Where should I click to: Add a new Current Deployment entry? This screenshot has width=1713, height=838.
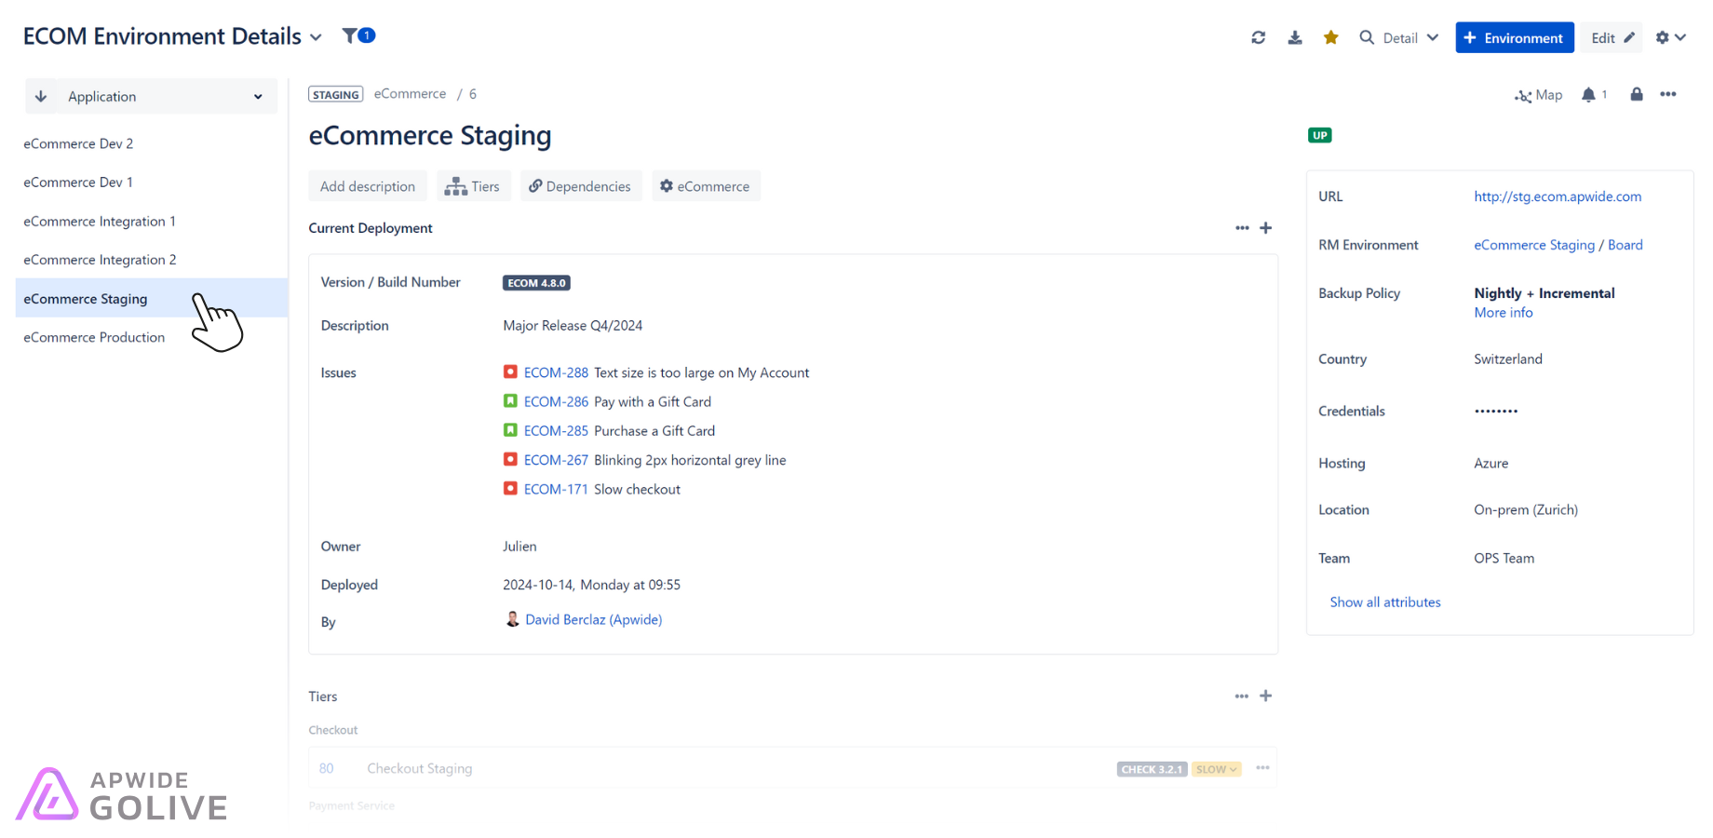1265,228
